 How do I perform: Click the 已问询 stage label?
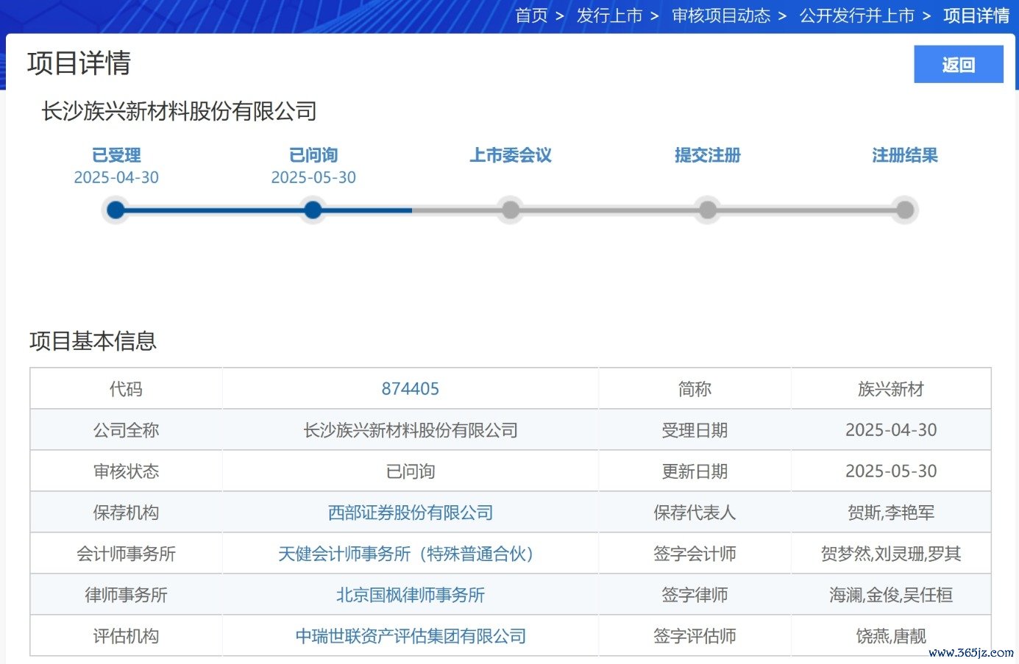[313, 155]
